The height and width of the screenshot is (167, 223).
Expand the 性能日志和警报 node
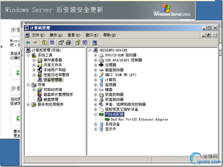coord(34,75)
